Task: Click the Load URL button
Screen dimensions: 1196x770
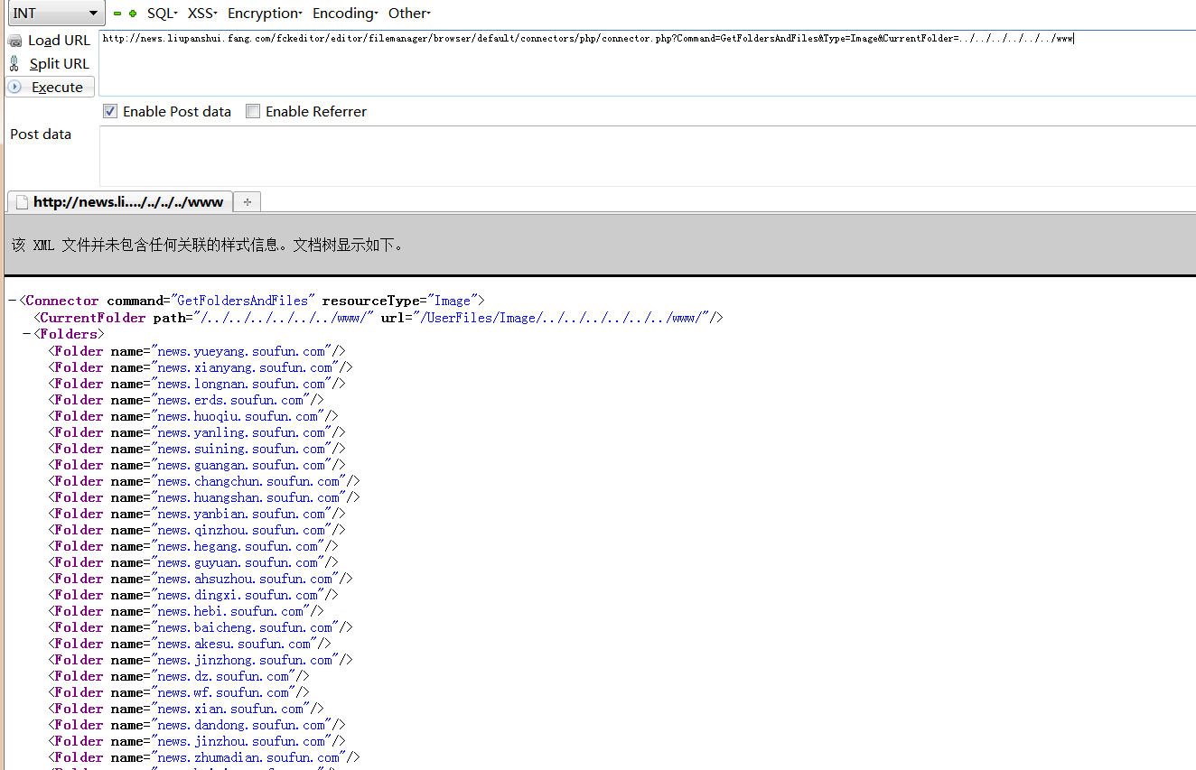Action: coord(50,41)
